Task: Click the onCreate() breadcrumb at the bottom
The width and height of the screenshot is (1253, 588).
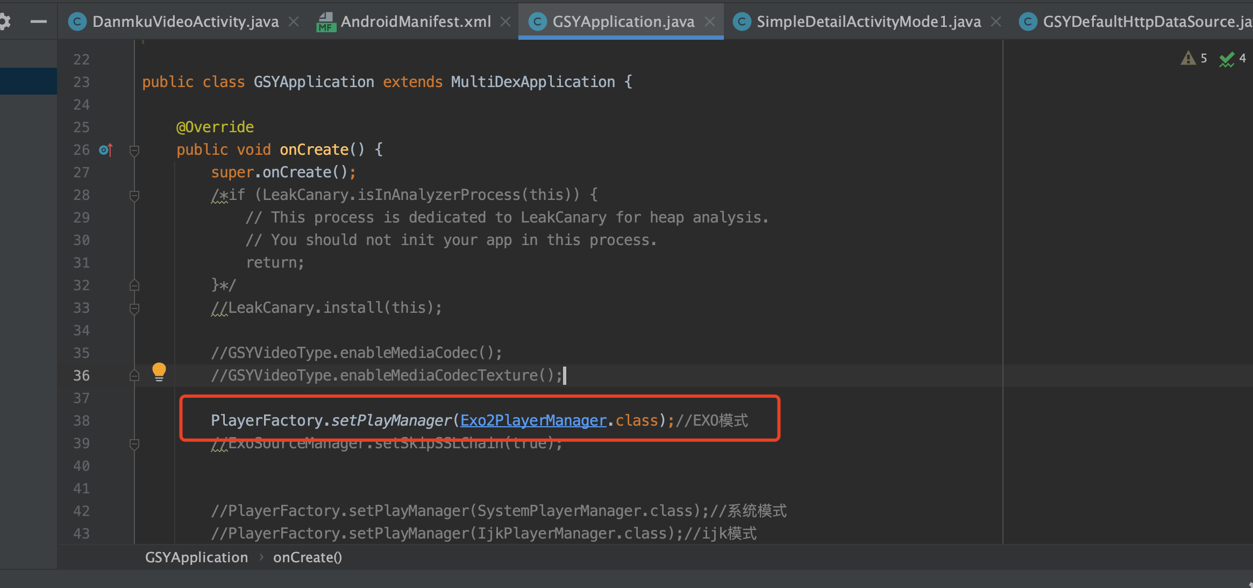Action: pyautogui.click(x=307, y=557)
